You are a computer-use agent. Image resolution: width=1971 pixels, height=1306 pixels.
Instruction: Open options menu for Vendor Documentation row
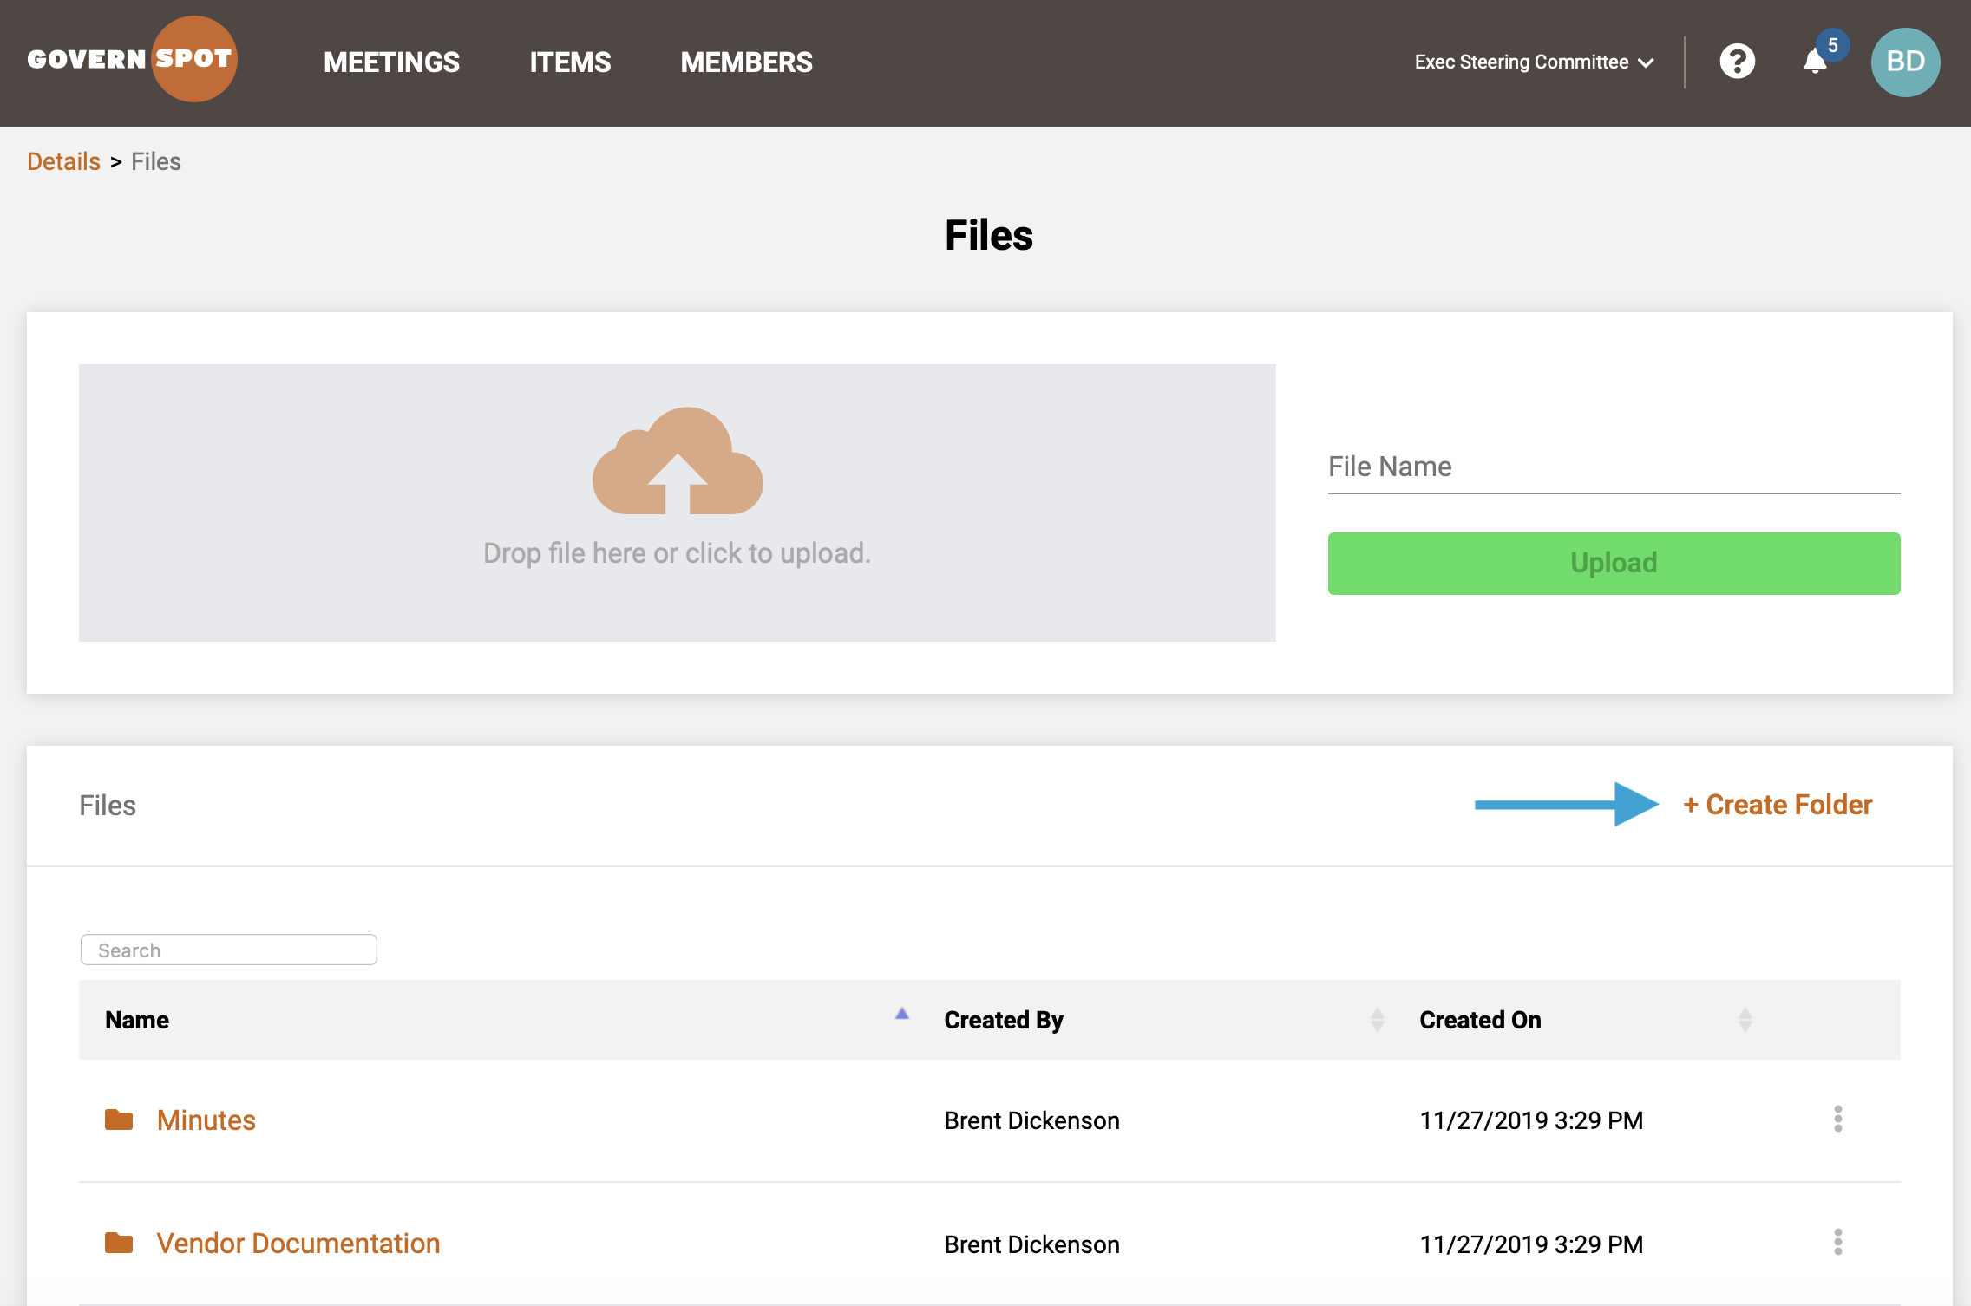[x=1837, y=1242]
